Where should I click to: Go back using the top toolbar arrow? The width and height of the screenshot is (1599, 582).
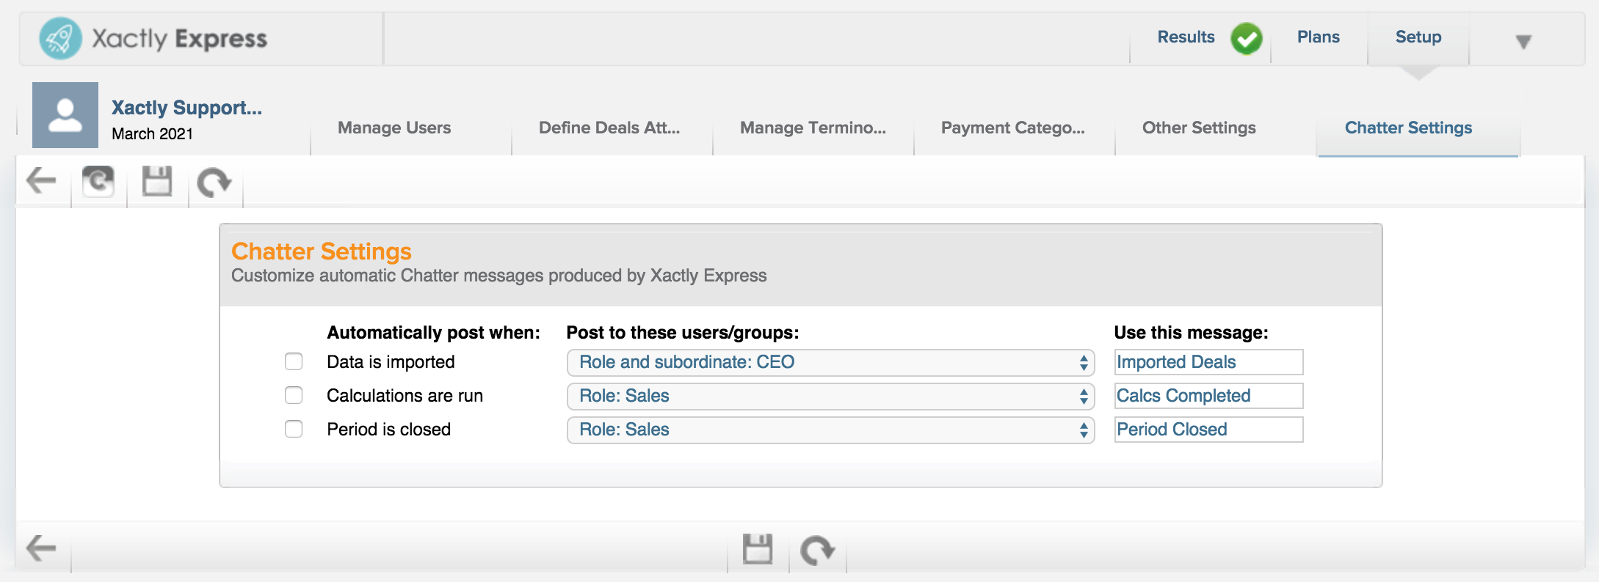click(x=41, y=180)
